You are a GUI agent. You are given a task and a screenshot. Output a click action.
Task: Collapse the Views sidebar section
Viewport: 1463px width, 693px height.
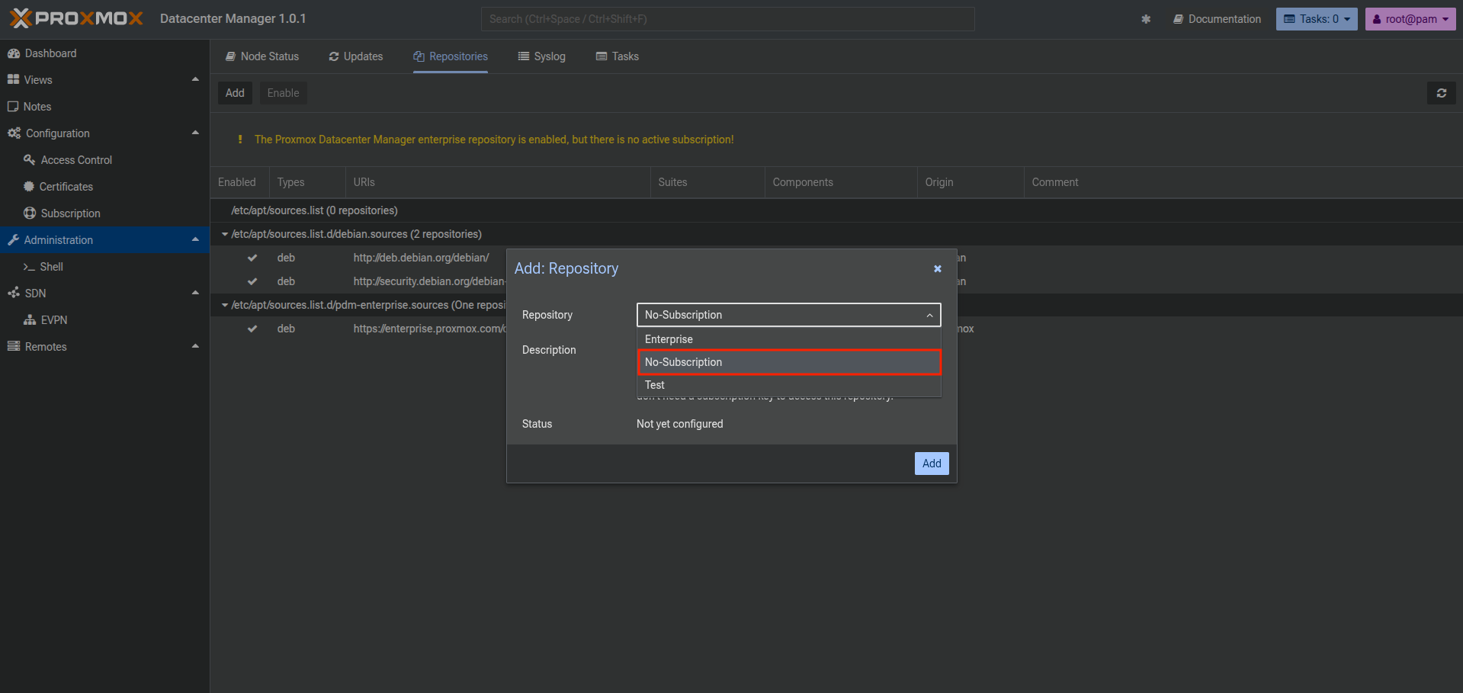(195, 79)
